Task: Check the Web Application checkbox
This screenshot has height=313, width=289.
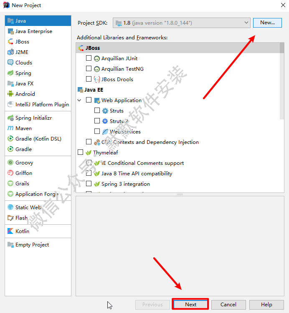Action: [x=89, y=100]
